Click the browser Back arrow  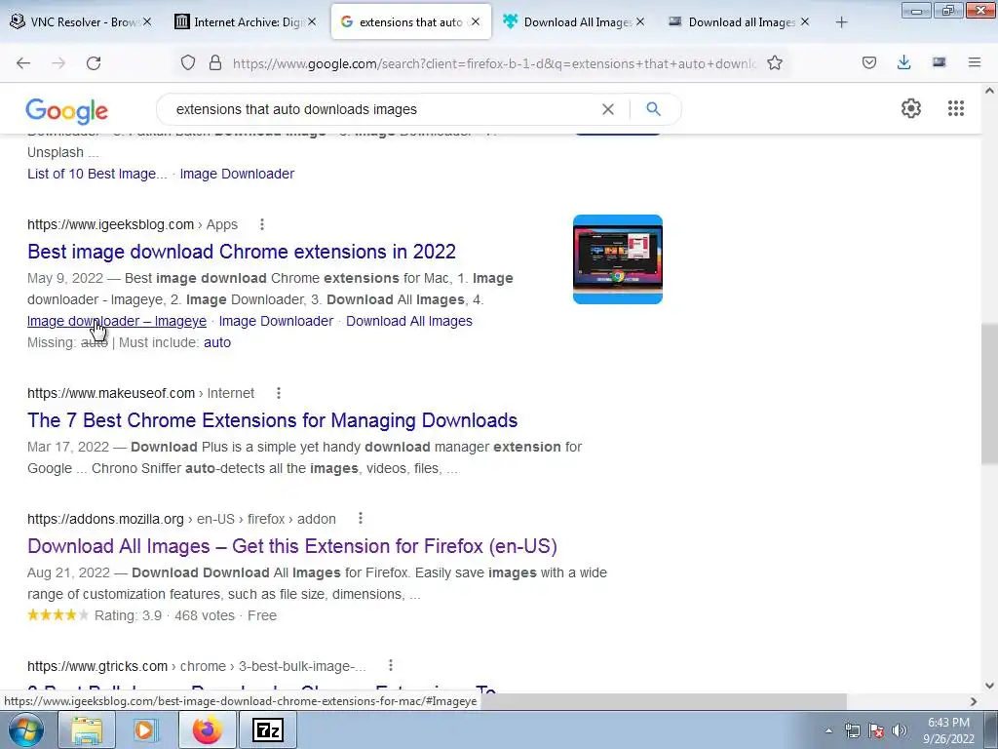(x=23, y=62)
